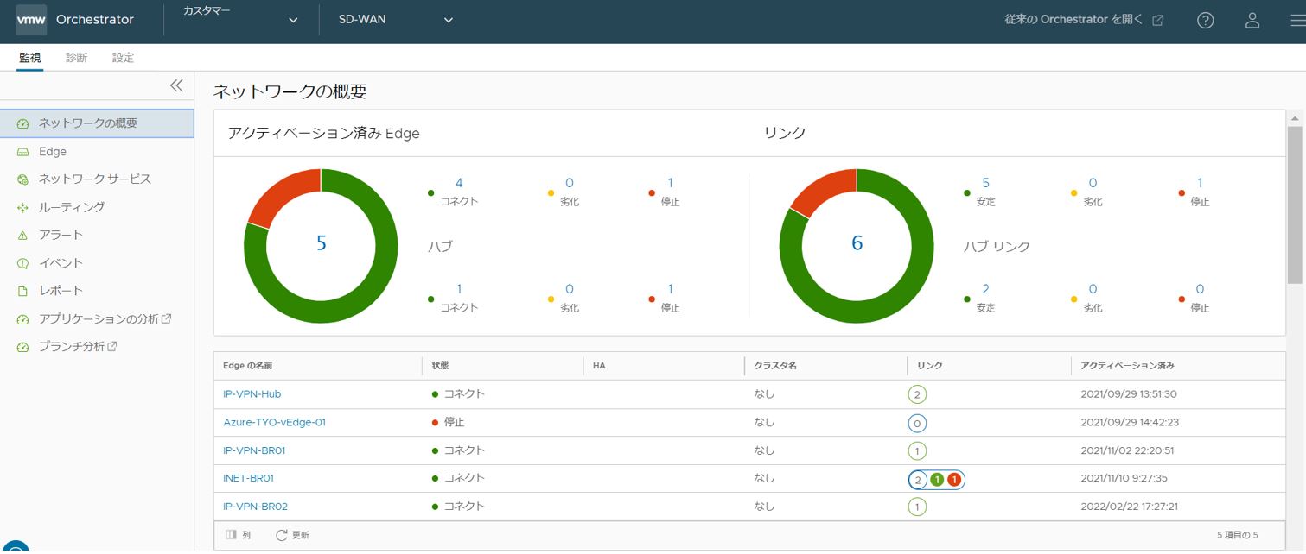Click the ブランチ分析 gauge icon
The width and height of the screenshot is (1306, 554).
pyautogui.click(x=23, y=347)
